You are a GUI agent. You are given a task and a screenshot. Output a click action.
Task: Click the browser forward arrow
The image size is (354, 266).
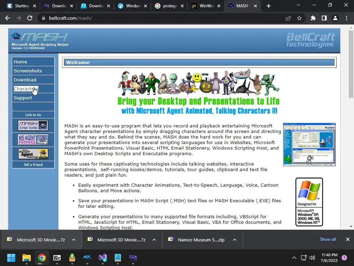pyautogui.click(x=19, y=18)
